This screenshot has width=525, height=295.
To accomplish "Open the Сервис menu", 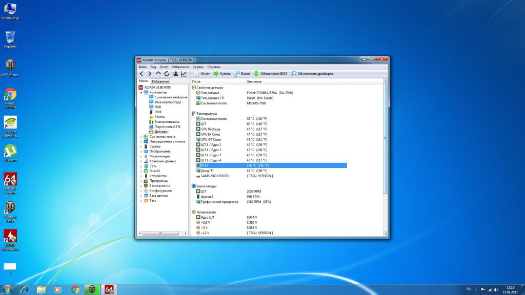I will coord(198,67).
